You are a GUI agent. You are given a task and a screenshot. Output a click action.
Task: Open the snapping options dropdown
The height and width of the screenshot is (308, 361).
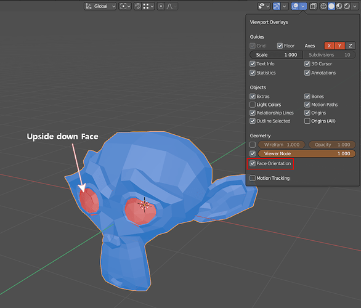pyautogui.click(x=148, y=6)
